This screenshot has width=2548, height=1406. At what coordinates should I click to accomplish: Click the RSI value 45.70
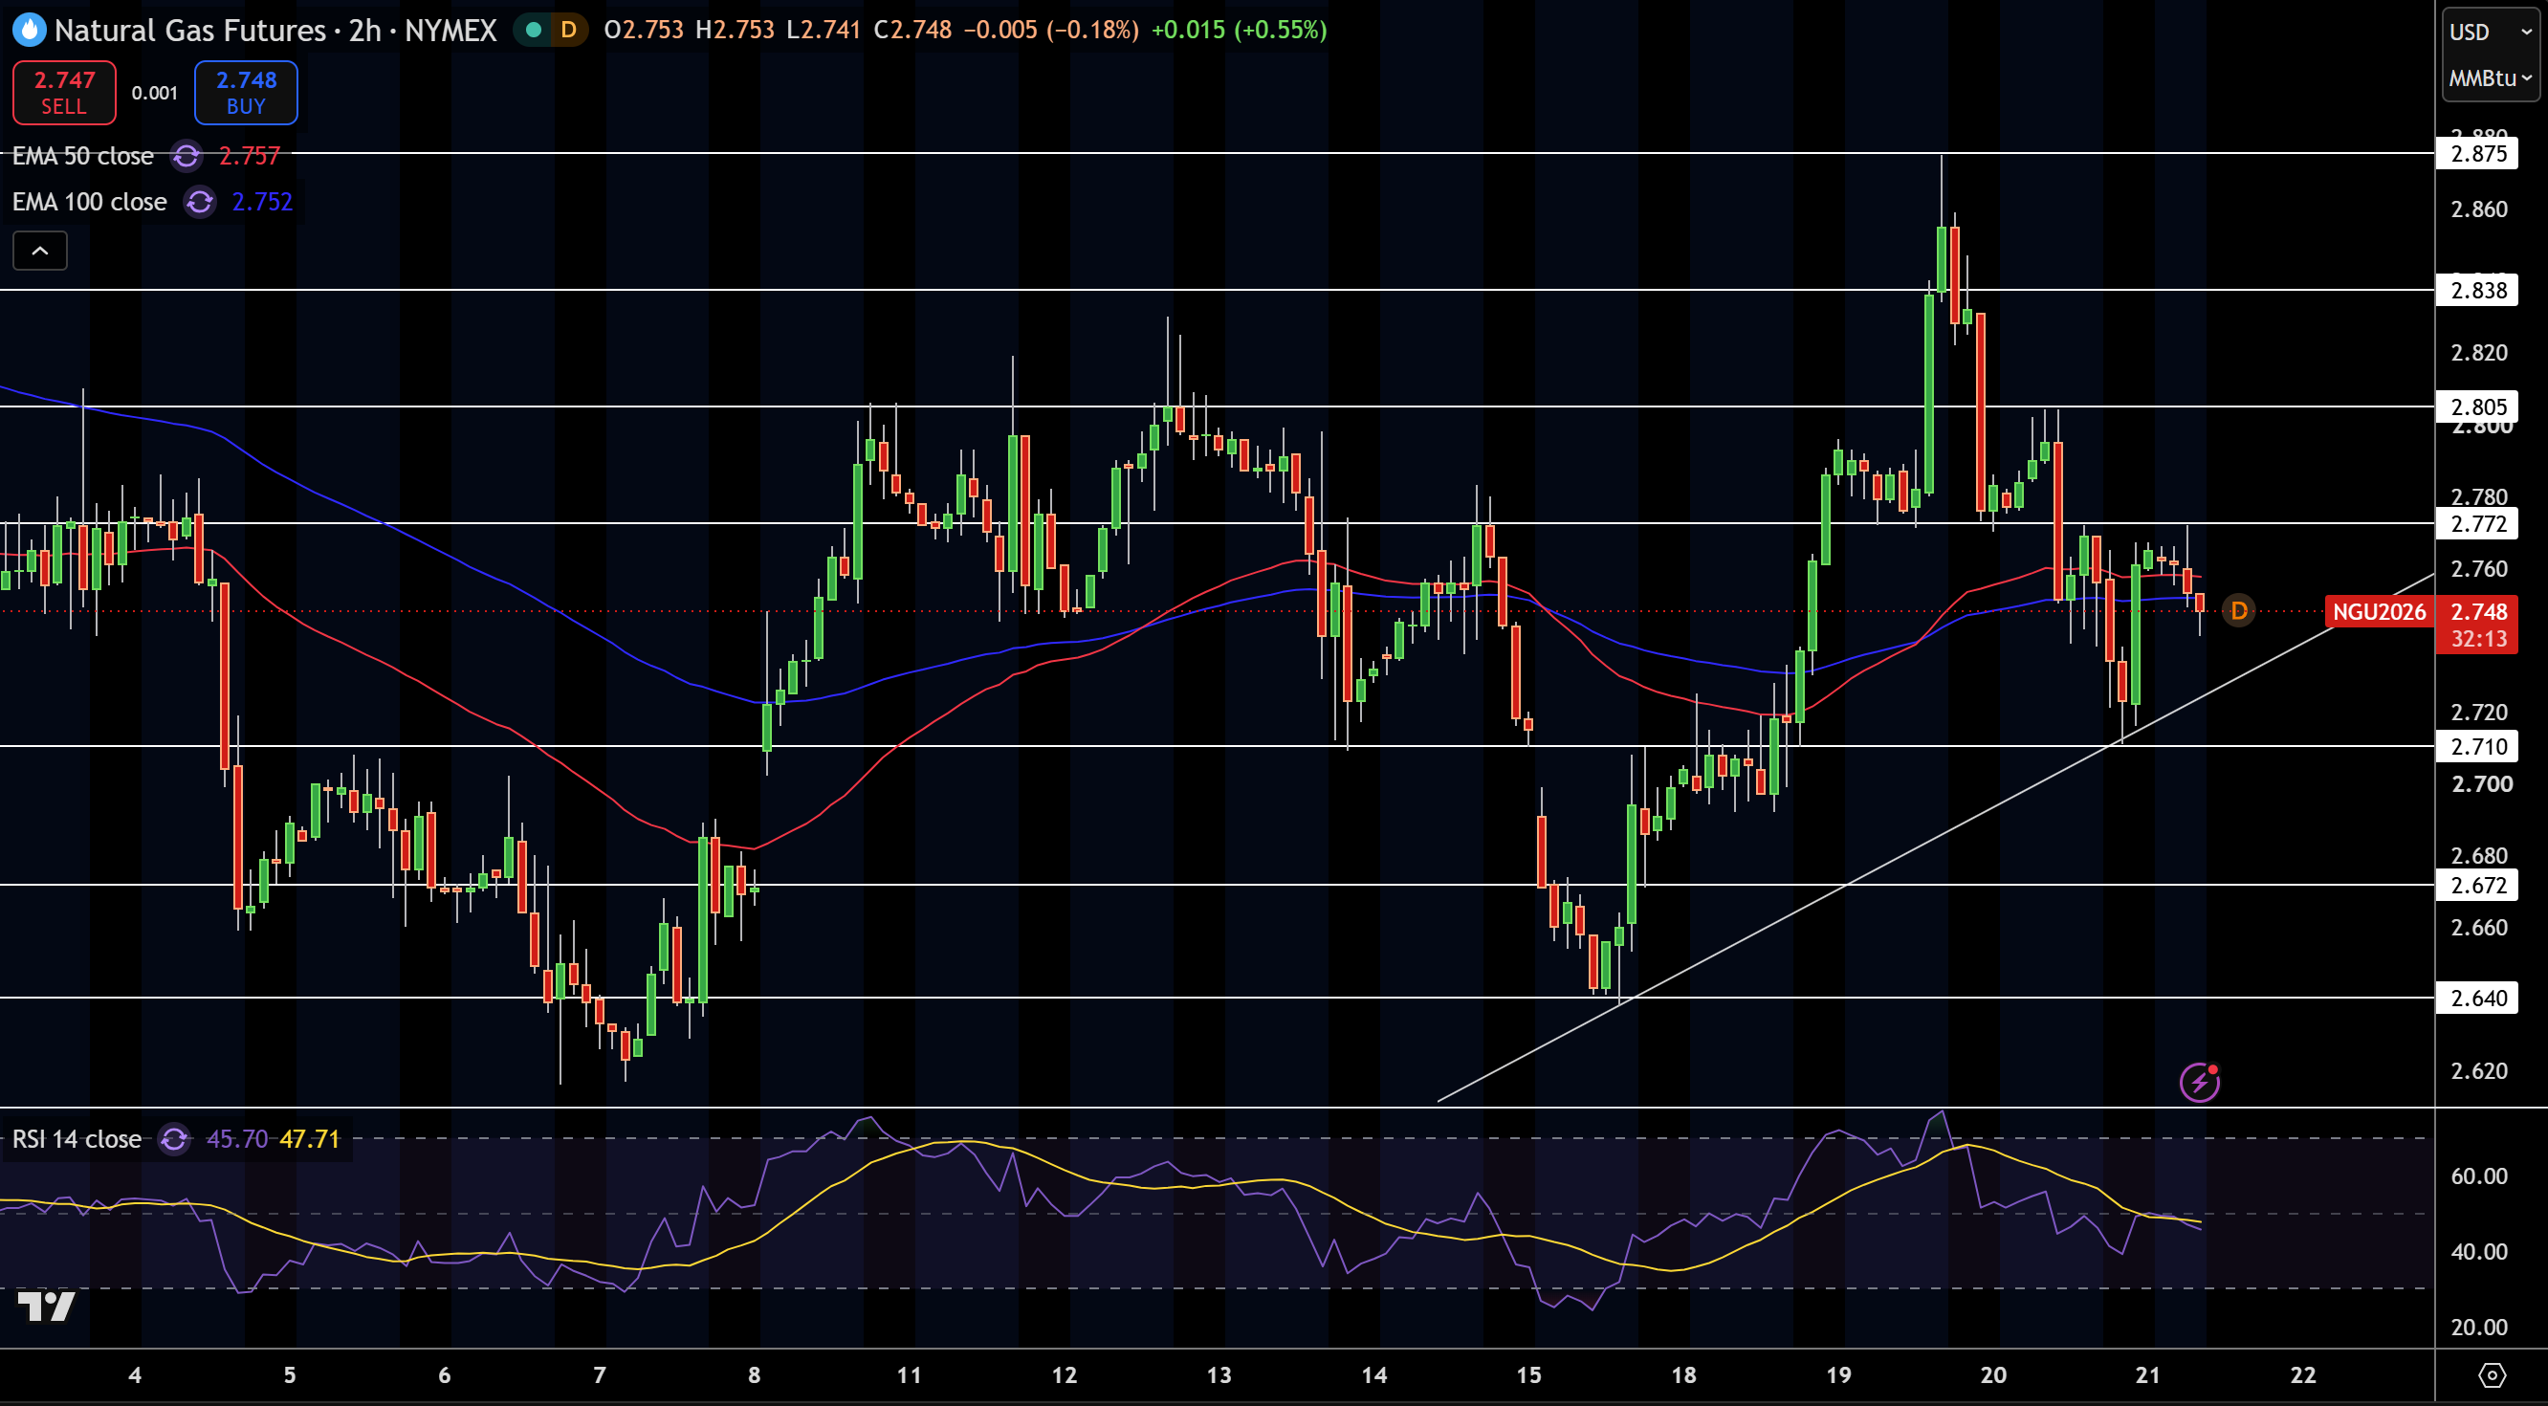[237, 1139]
